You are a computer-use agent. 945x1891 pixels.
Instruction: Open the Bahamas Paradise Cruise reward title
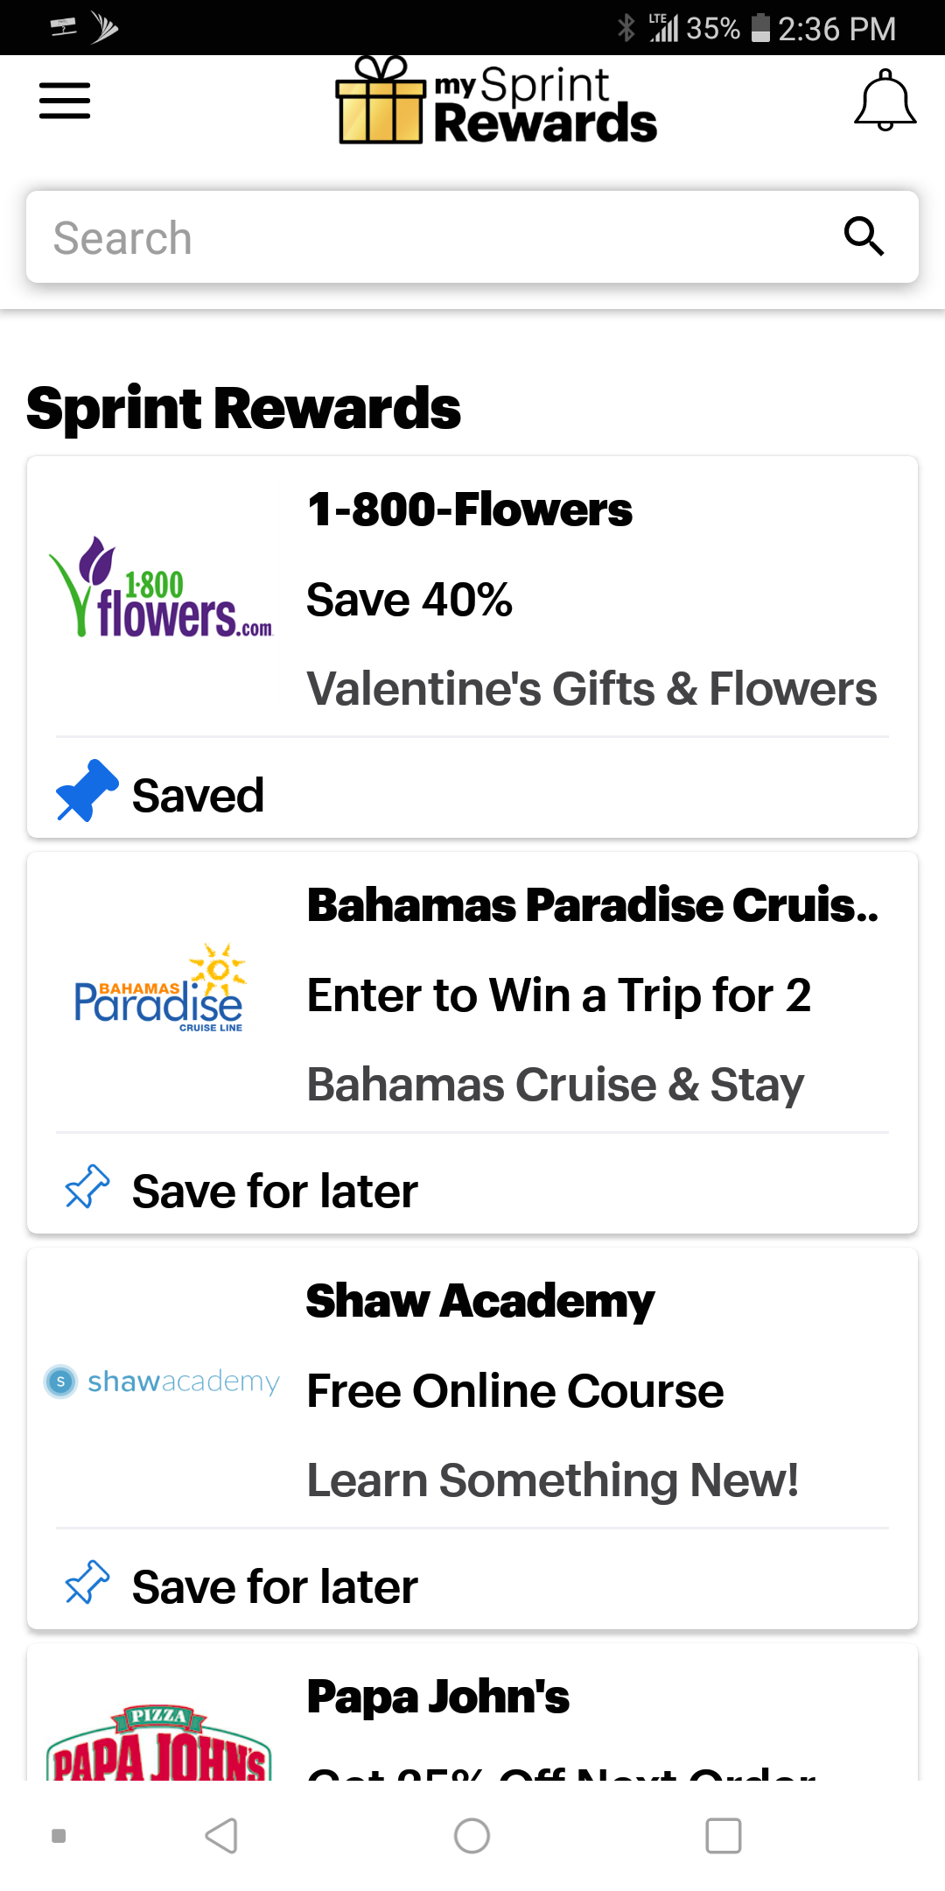(591, 905)
